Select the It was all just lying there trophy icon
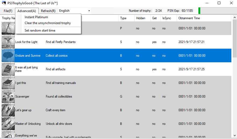The width and height of the screenshot is (237, 139). [x=8, y=69]
